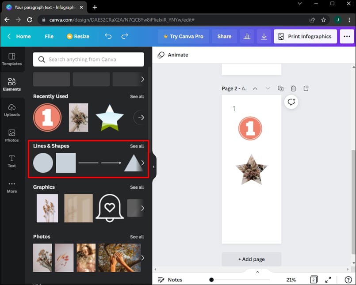Select the triangle shape thumbnail

coord(134,163)
